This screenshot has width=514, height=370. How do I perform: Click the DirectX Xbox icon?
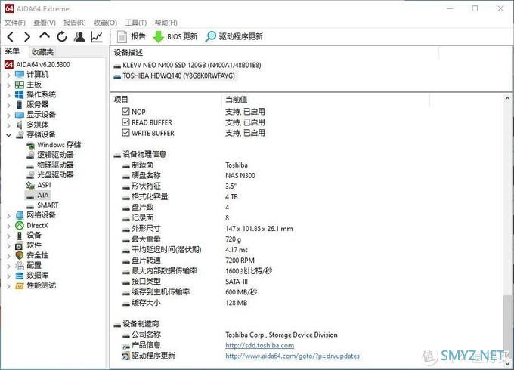tap(20, 225)
